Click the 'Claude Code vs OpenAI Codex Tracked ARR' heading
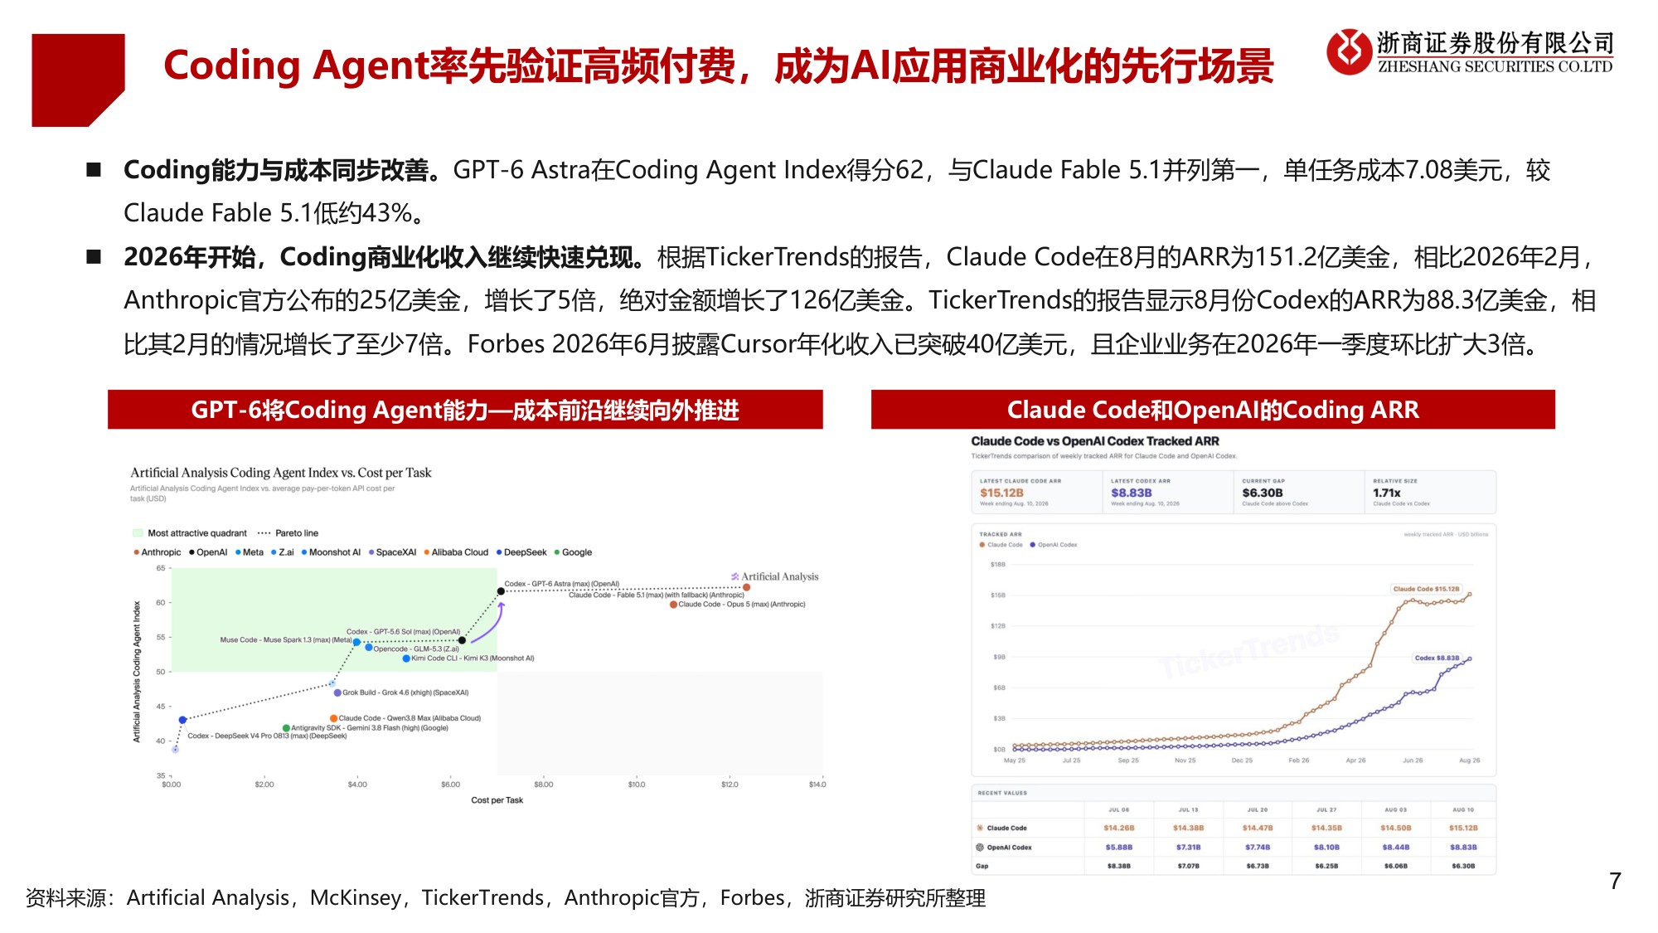Image resolution: width=1658 pixels, height=933 pixels. coord(1095,441)
